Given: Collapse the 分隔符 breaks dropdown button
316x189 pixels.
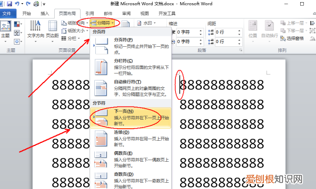Looking at the screenshot, I should [102, 23].
